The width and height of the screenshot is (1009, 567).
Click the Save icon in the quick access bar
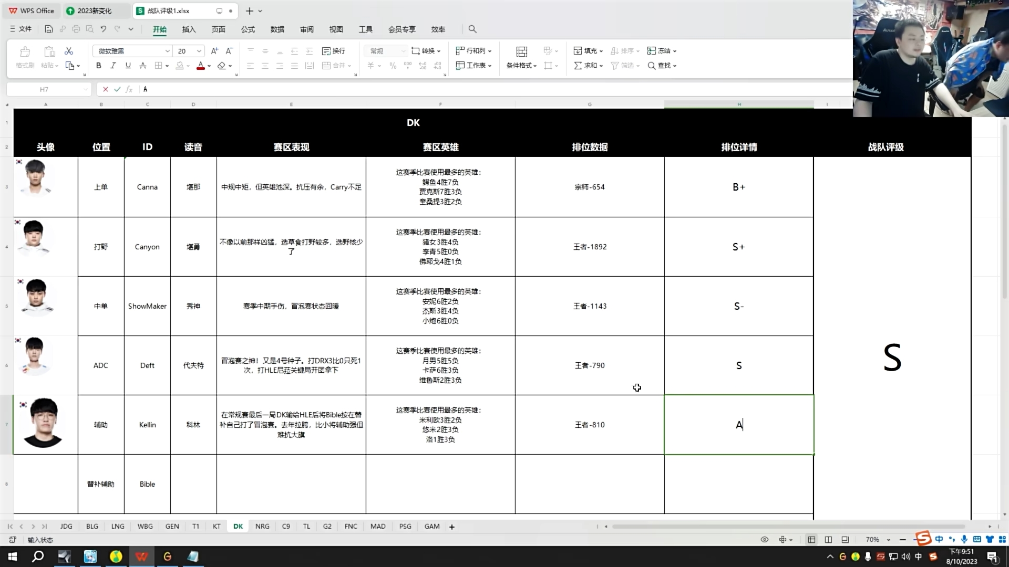tap(48, 29)
